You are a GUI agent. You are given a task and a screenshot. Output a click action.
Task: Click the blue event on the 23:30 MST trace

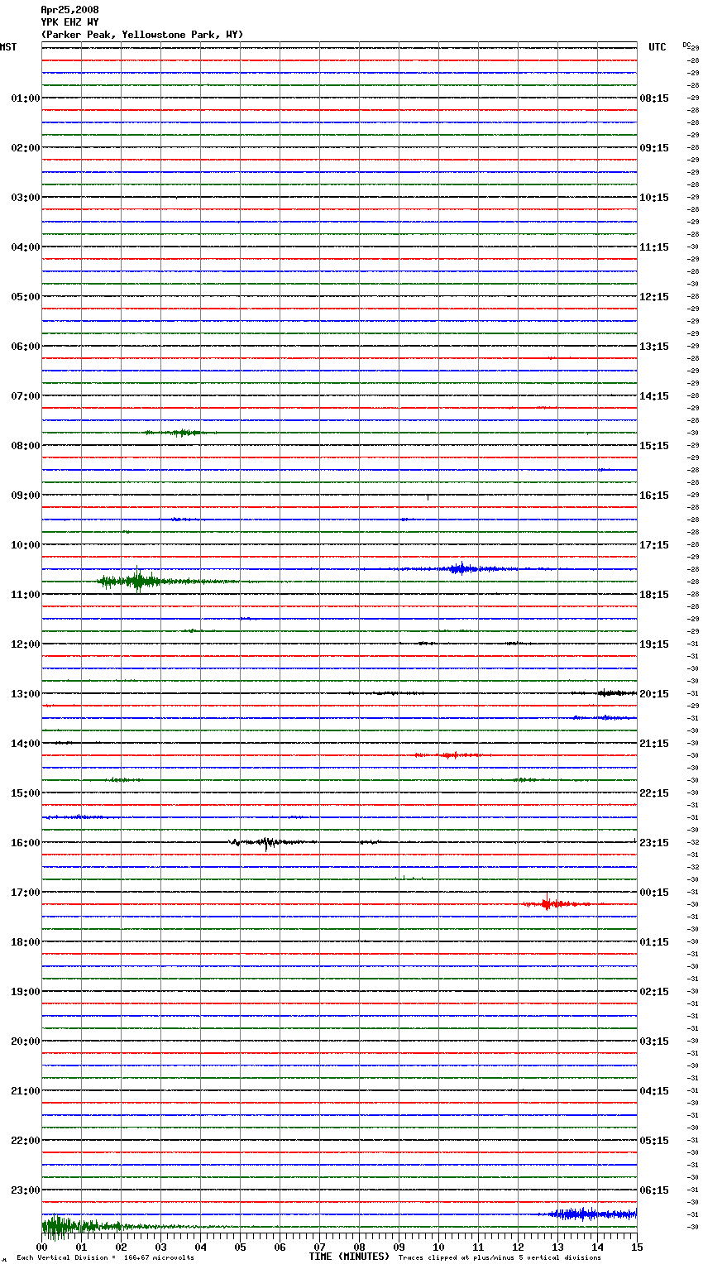[x=587, y=1214]
